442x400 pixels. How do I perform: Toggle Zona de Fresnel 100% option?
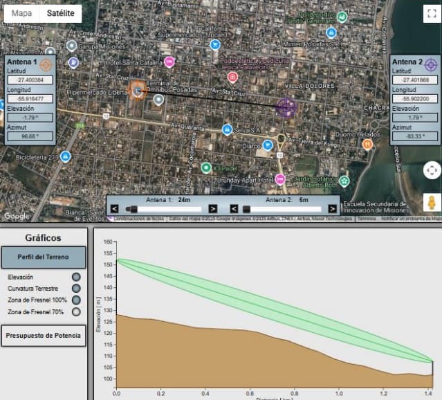(x=76, y=300)
